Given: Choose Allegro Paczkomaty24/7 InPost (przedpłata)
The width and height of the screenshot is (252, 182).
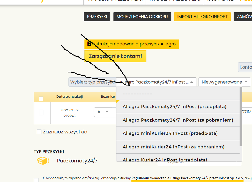Looking at the screenshot, I should coord(178,107).
